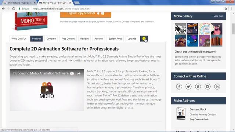The image size is (235, 132).
Task: Open the Facebook social link
Action: pyautogui.click(x=179, y=87)
